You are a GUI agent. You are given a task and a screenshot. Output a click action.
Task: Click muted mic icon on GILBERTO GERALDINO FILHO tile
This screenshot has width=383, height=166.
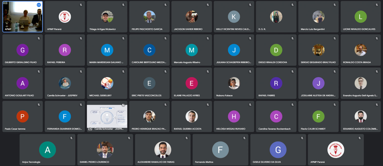pyautogui.click(x=39, y=38)
